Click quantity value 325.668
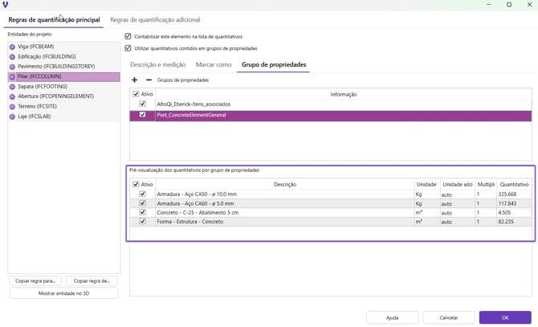The width and height of the screenshot is (538, 327). click(507, 194)
